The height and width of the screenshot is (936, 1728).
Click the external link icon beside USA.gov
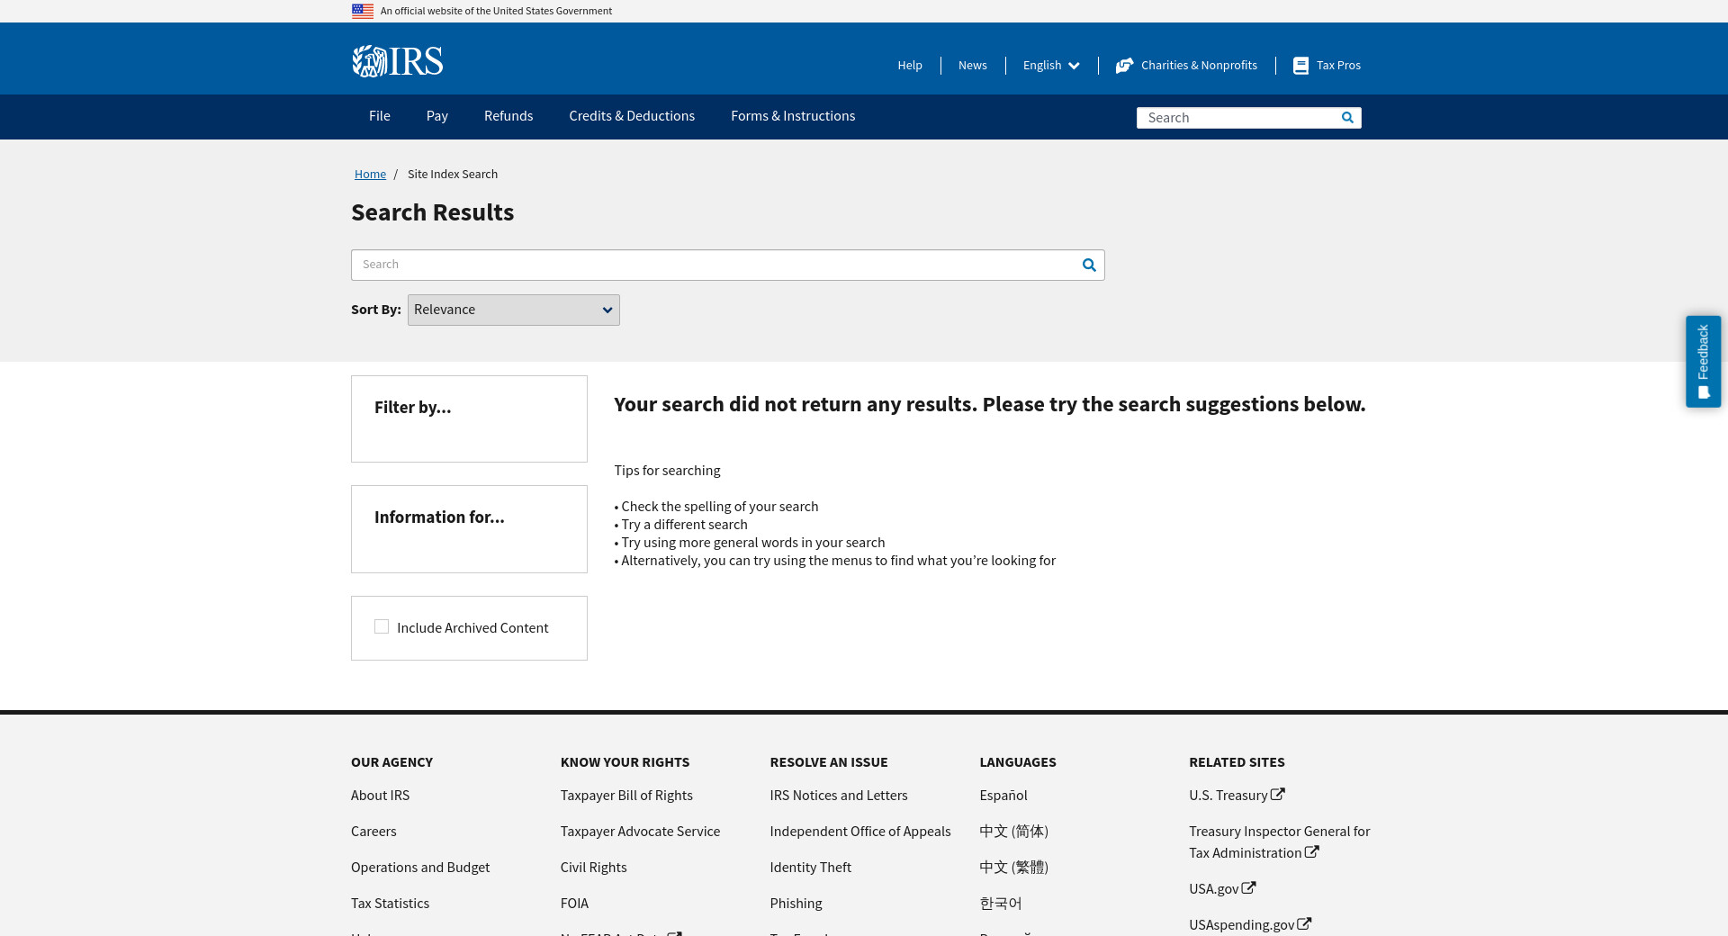[x=1249, y=888]
